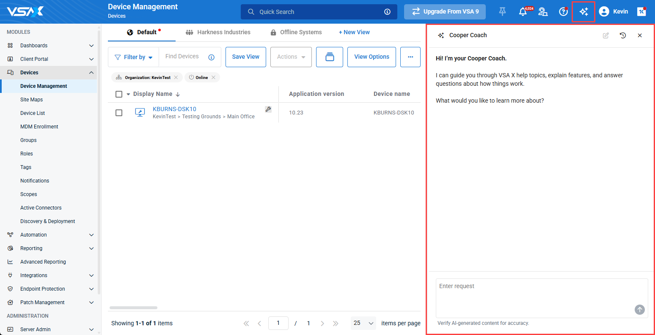The image size is (655, 335).
Task: Remove the Online filter chip
Action: [213, 77]
